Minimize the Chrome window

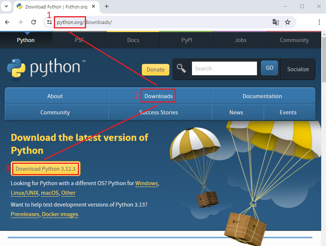pos(285,6)
